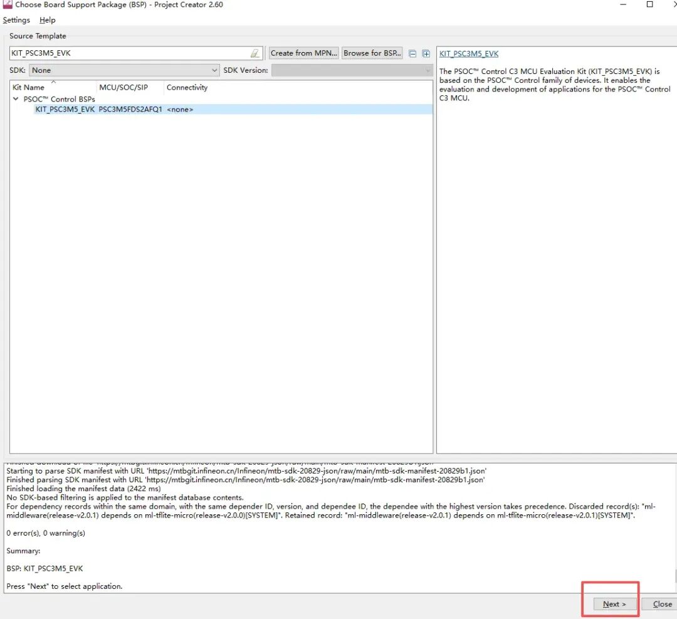Click Browse for BSP button
677x619 pixels.
click(x=372, y=53)
